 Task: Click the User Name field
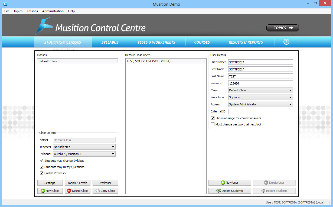(x=260, y=62)
